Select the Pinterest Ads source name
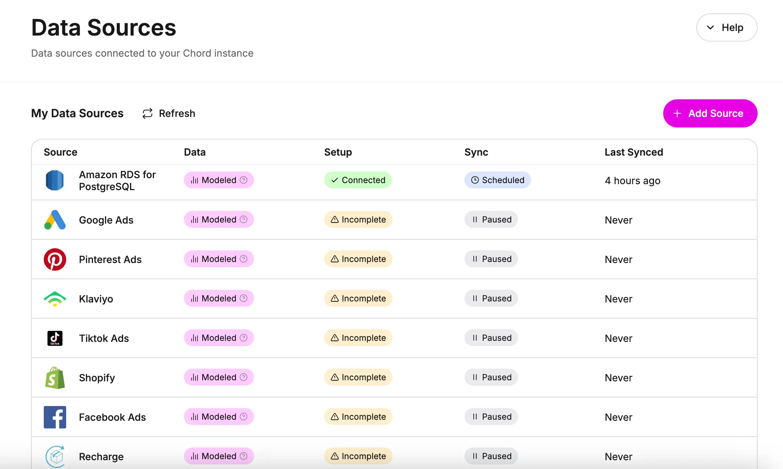 click(x=110, y=259)
